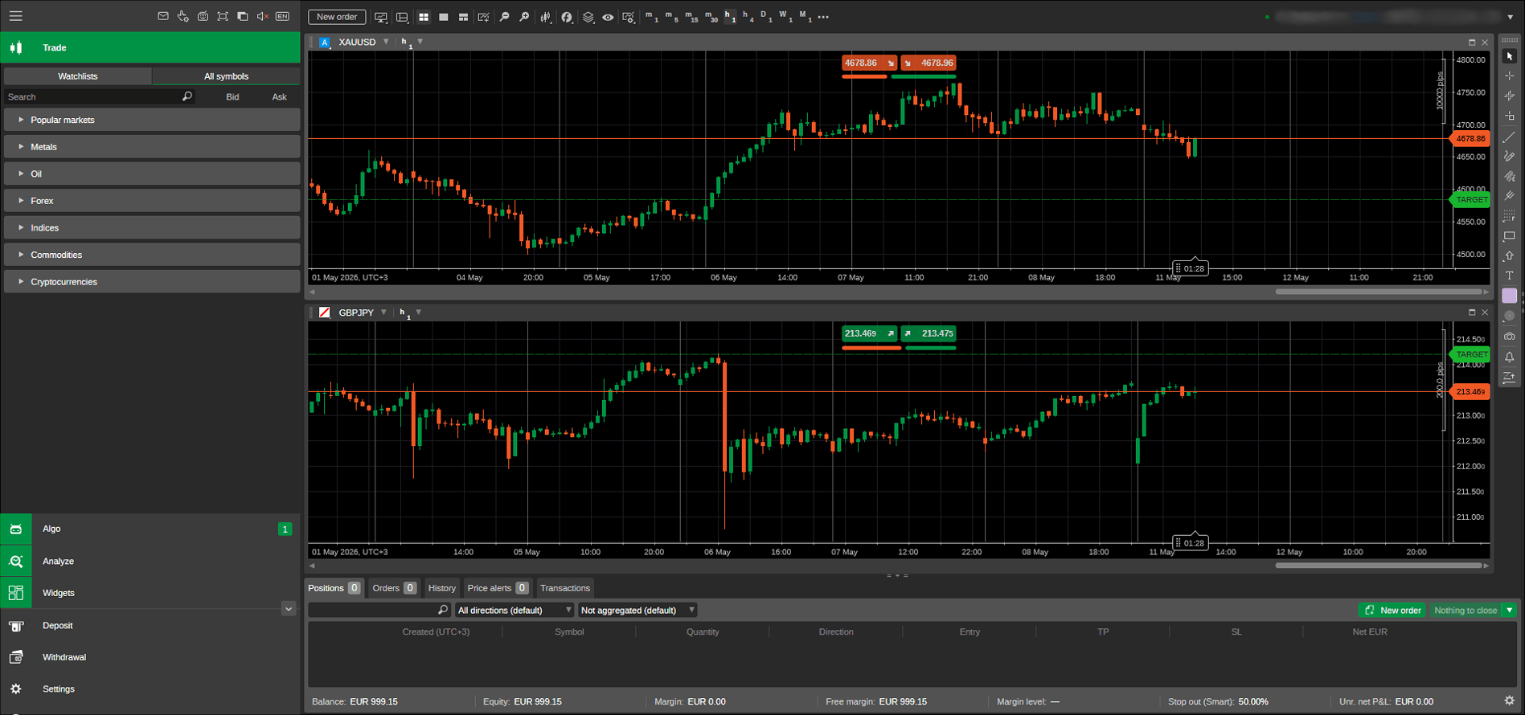Take a chart snapshot with camera icon
Viewport: 1525px width, 715px height.
tap(1510, 336)
